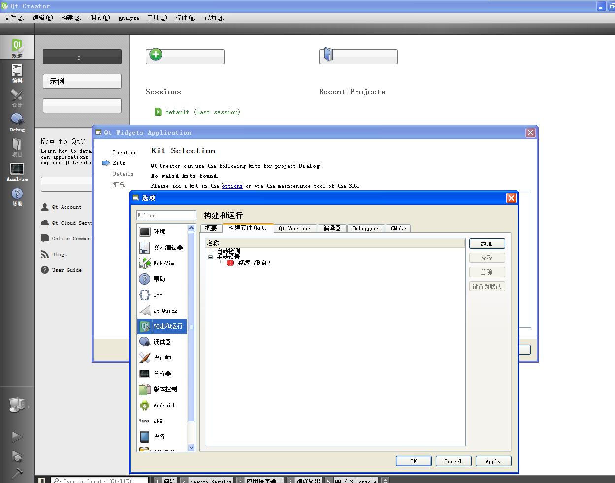Screen dimensions: 615x483
Task: Switch to the Qt Versions tab
Action: click(x=295, y=228)
